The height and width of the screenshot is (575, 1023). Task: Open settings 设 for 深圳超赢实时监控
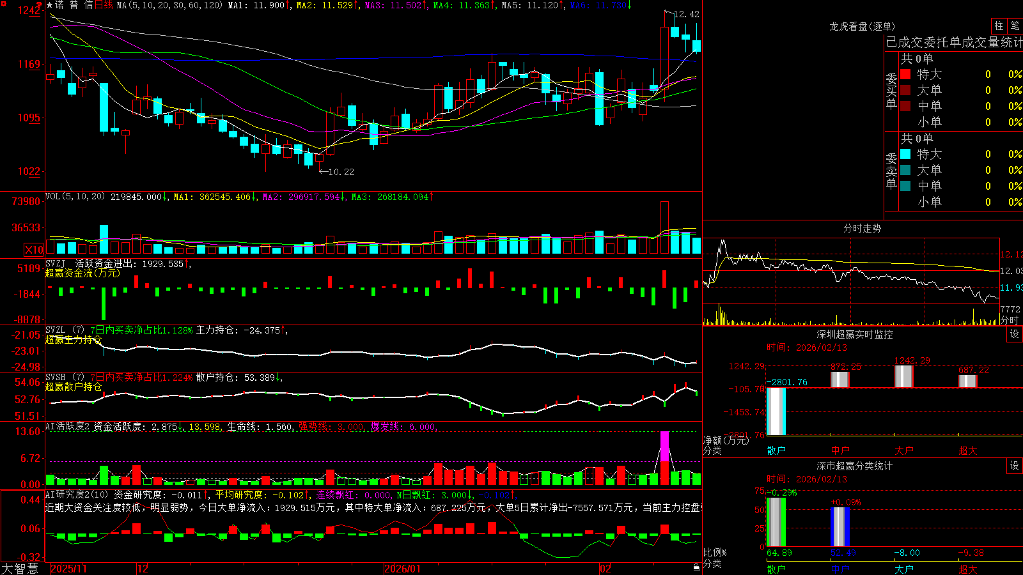click(x=1015, y=334)
